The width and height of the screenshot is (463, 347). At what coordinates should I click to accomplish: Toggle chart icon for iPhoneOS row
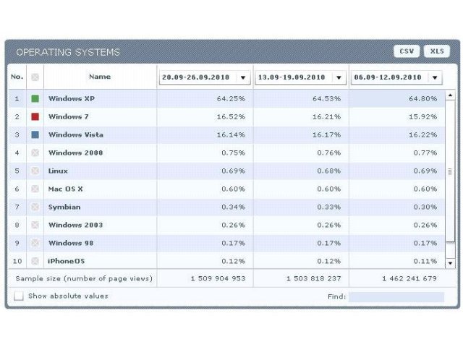35,261
